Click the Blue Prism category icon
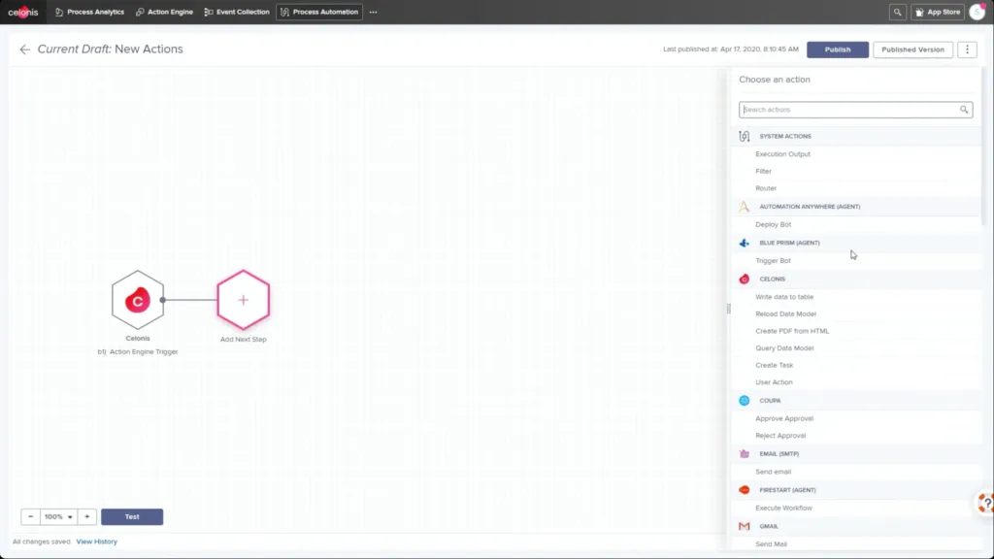This screenshot has width=994, height=559. pyautogui.click(x=745, y=243)
